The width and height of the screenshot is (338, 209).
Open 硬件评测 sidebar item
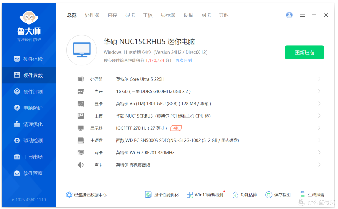point(29,91)
